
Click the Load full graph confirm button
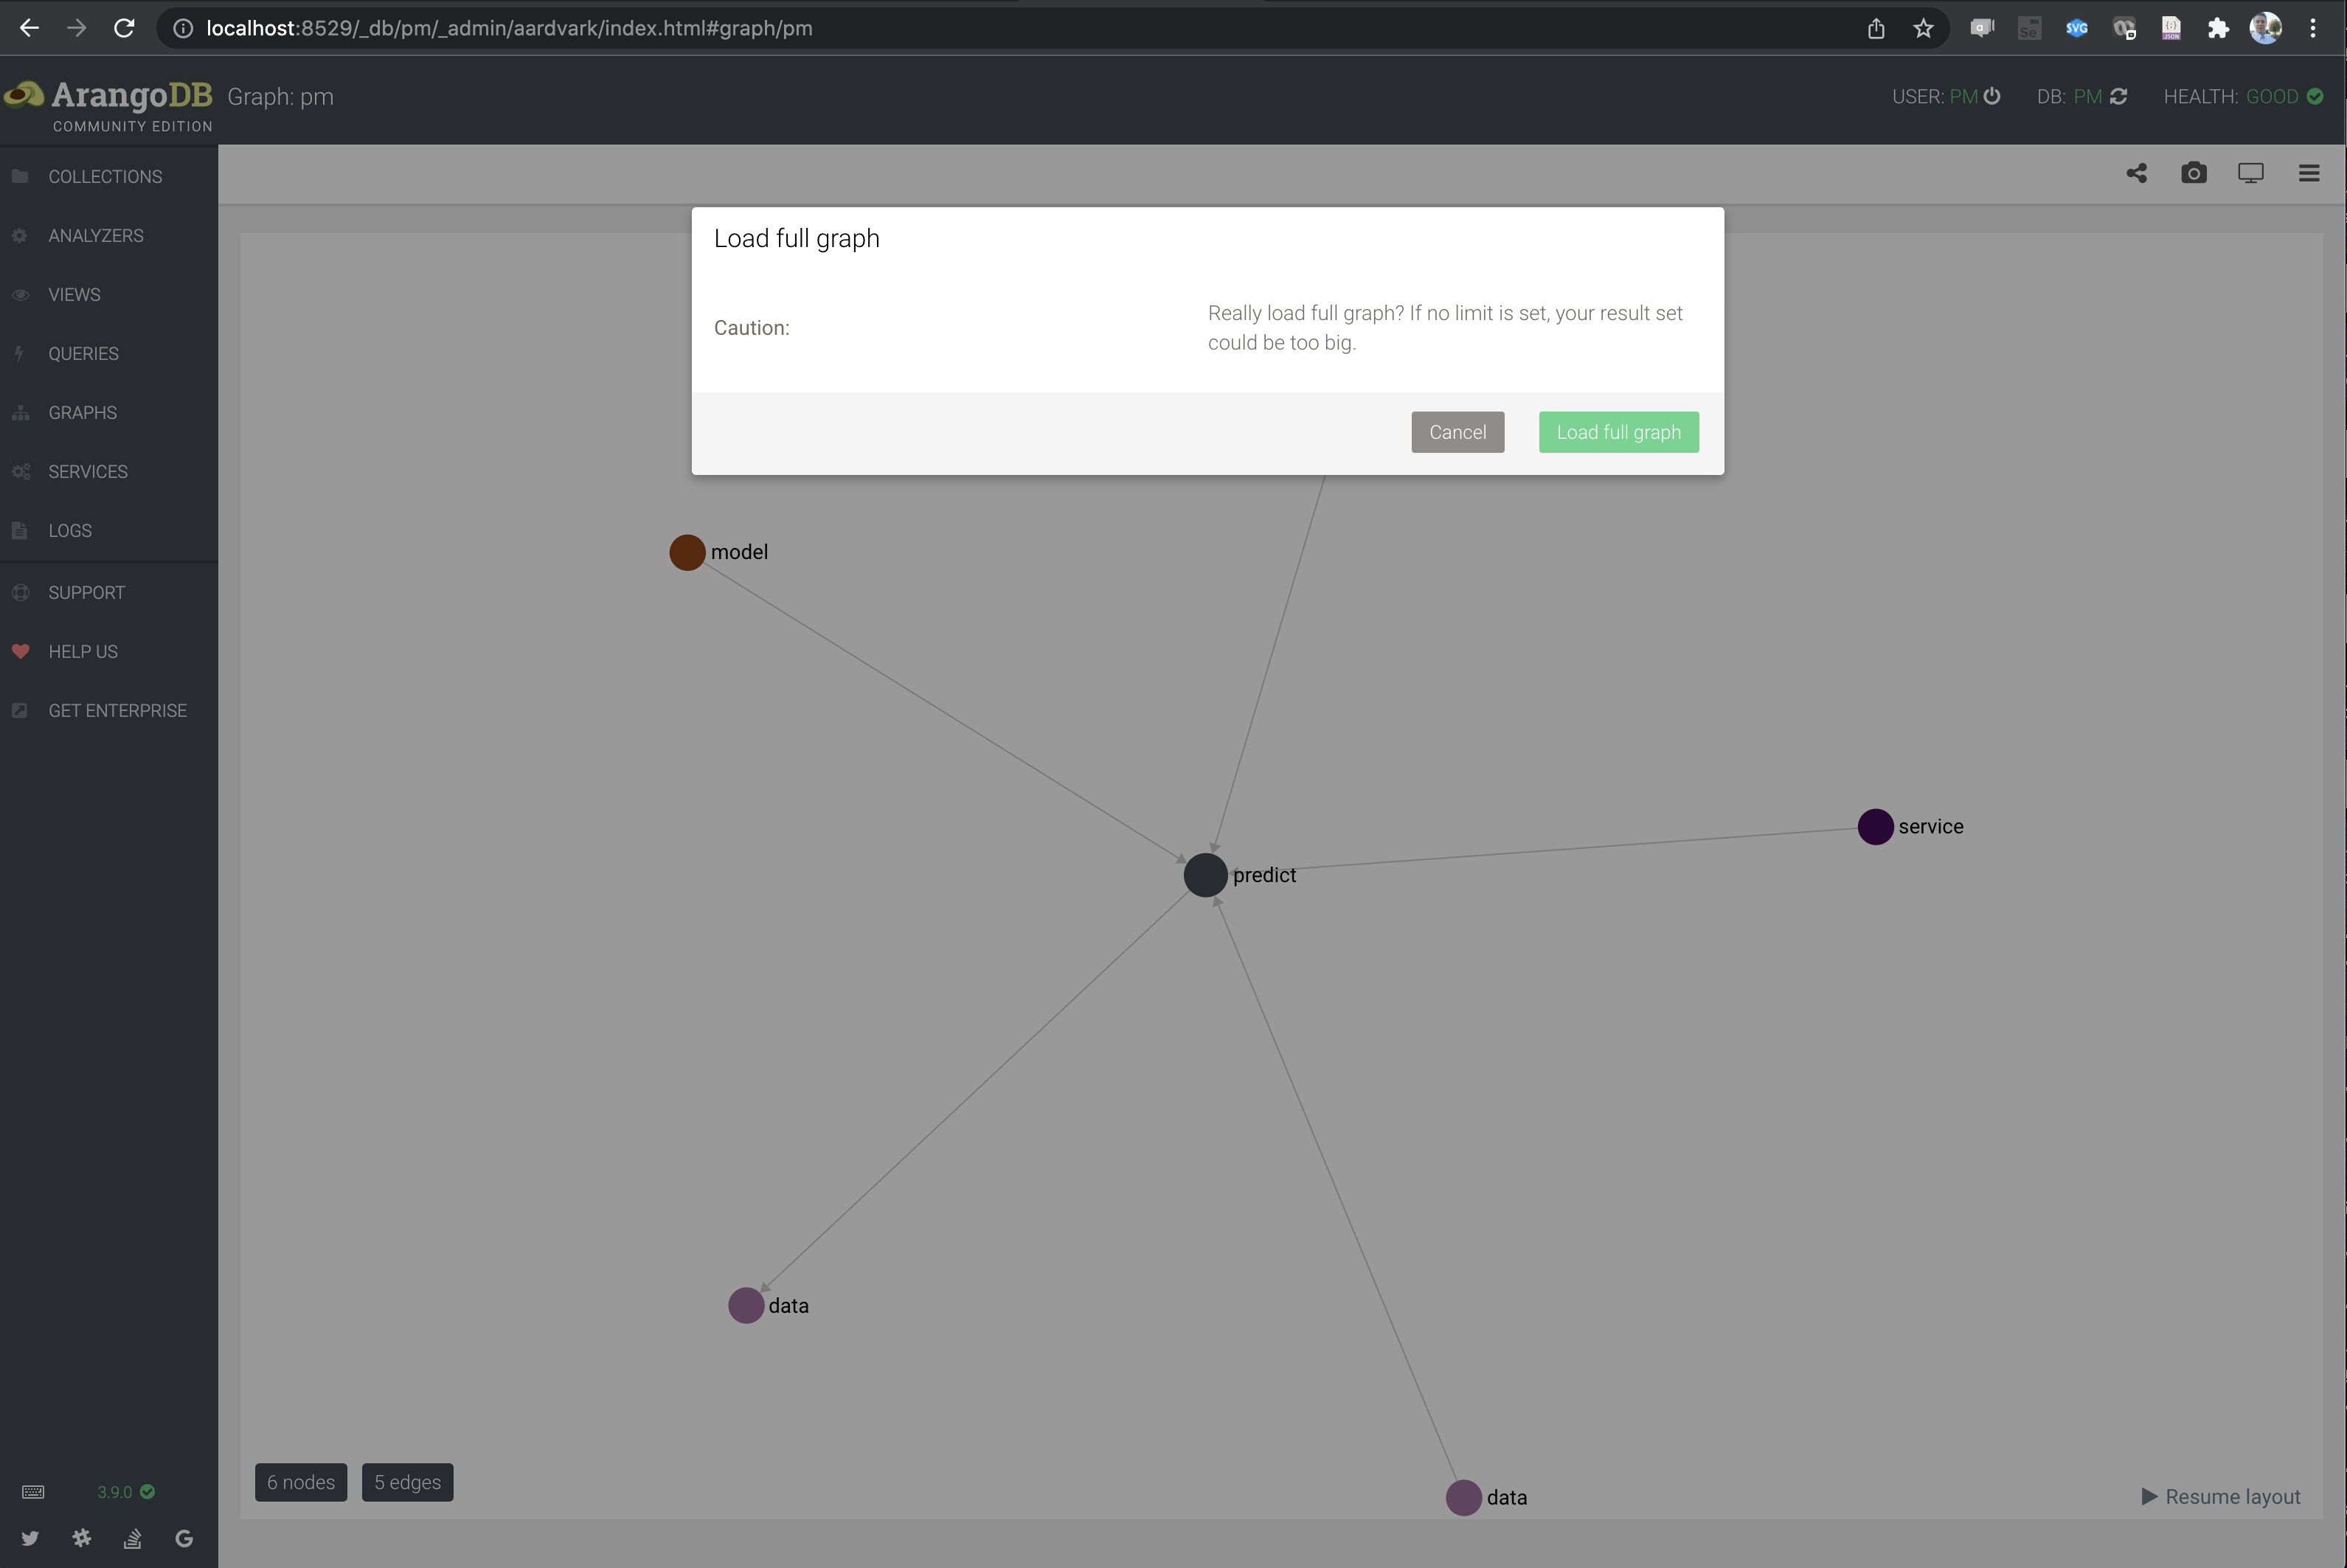(x=1618, y=432)
